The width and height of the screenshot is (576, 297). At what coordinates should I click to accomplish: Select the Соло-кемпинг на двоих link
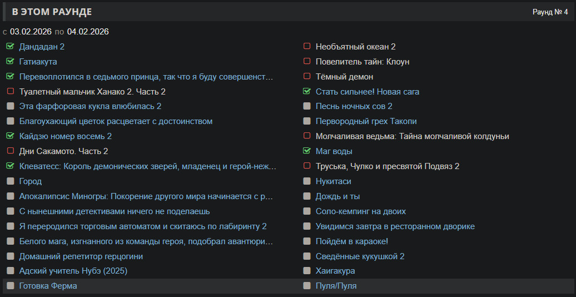pos(360,211)
